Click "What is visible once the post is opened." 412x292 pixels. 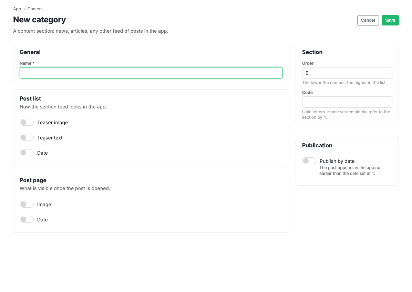pyautogui.click(x=65, y=189)
